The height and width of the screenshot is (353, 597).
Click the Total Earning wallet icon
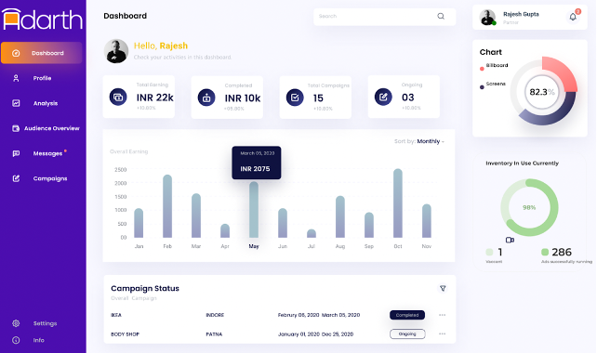(118, 97)
